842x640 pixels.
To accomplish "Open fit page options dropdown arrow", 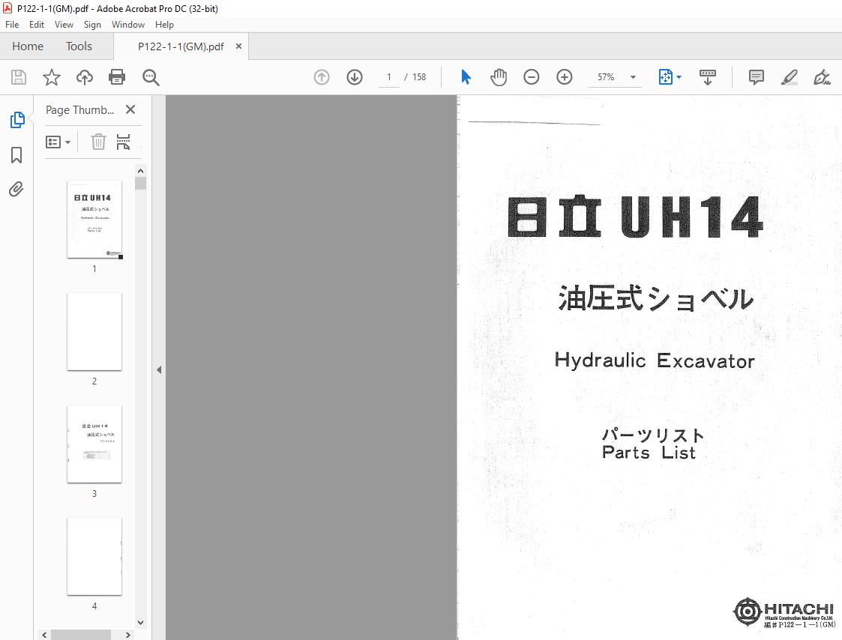I will 679,77.
